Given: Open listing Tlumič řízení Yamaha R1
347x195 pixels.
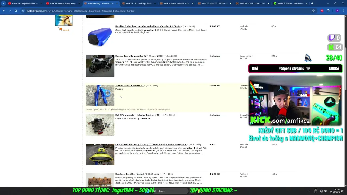Looking at the screenshot, I should point(129,86).
